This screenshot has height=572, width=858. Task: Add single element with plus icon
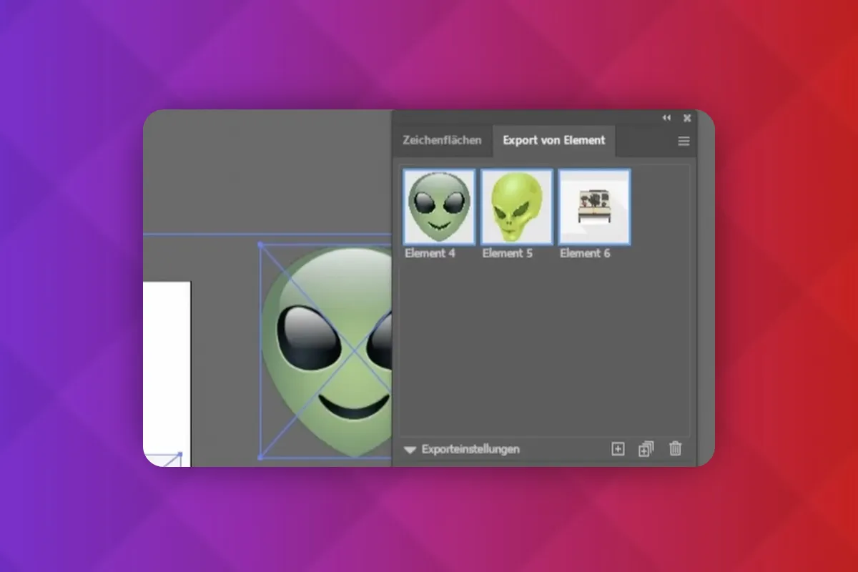click(618, 449)
